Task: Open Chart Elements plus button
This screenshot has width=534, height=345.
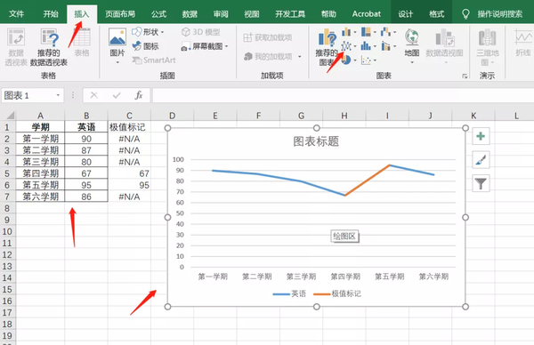Action: pyautogui.click(x=481, y=136)
